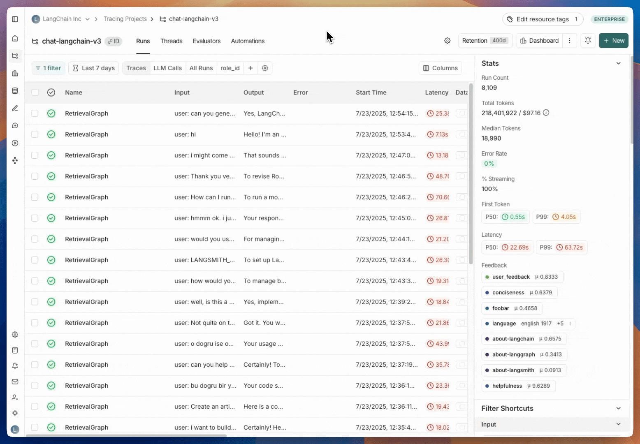Collapse the Filter Shortcuts section

pyautogui.click(x=618, y=408)
